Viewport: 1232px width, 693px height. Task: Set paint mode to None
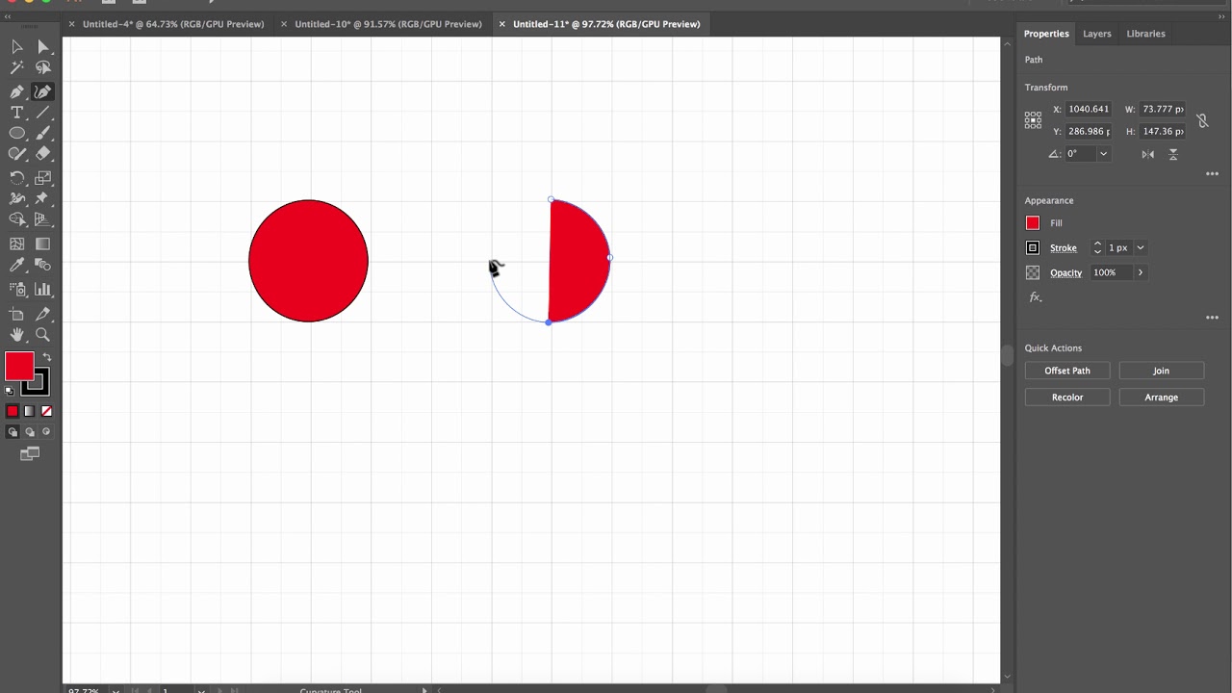click(46, 411)
